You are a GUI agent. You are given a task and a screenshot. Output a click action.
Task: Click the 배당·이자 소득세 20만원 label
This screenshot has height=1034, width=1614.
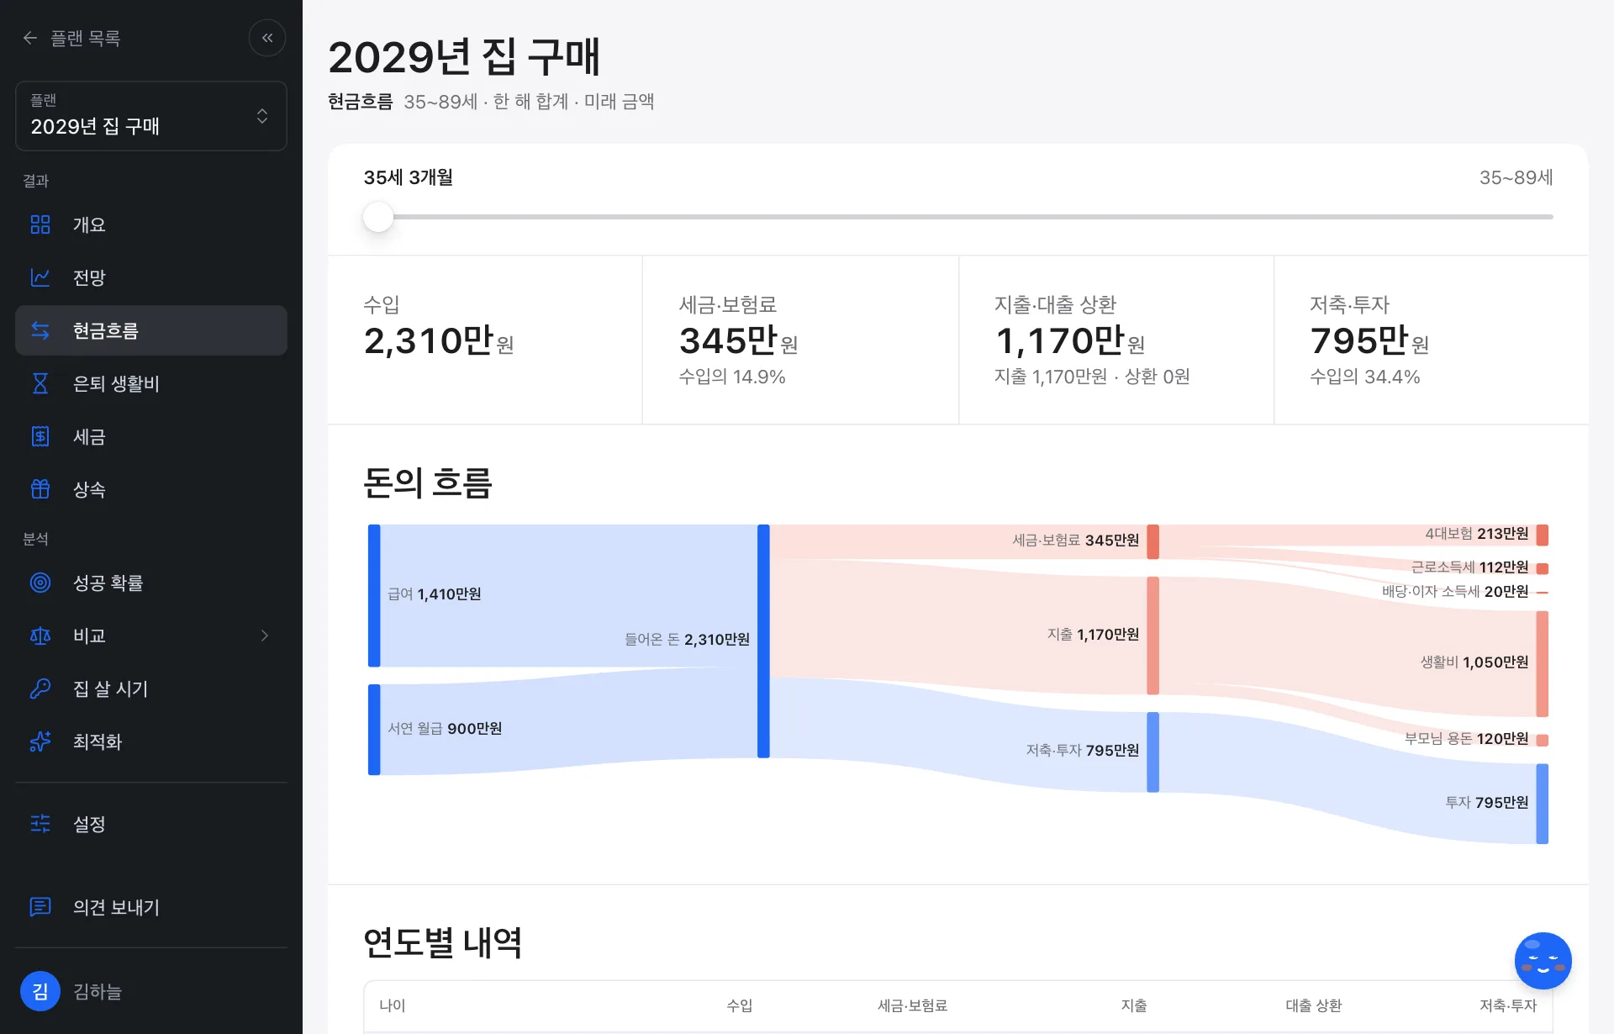click(1455, 592)
